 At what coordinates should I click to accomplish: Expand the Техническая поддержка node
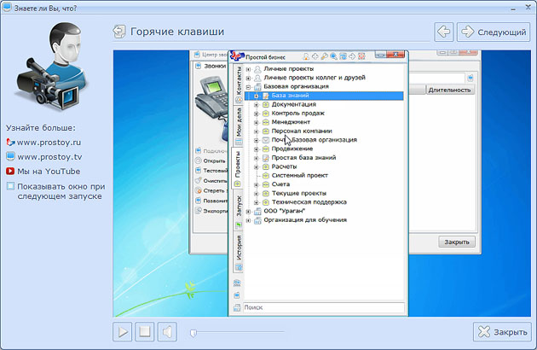[x=257, y=202]
